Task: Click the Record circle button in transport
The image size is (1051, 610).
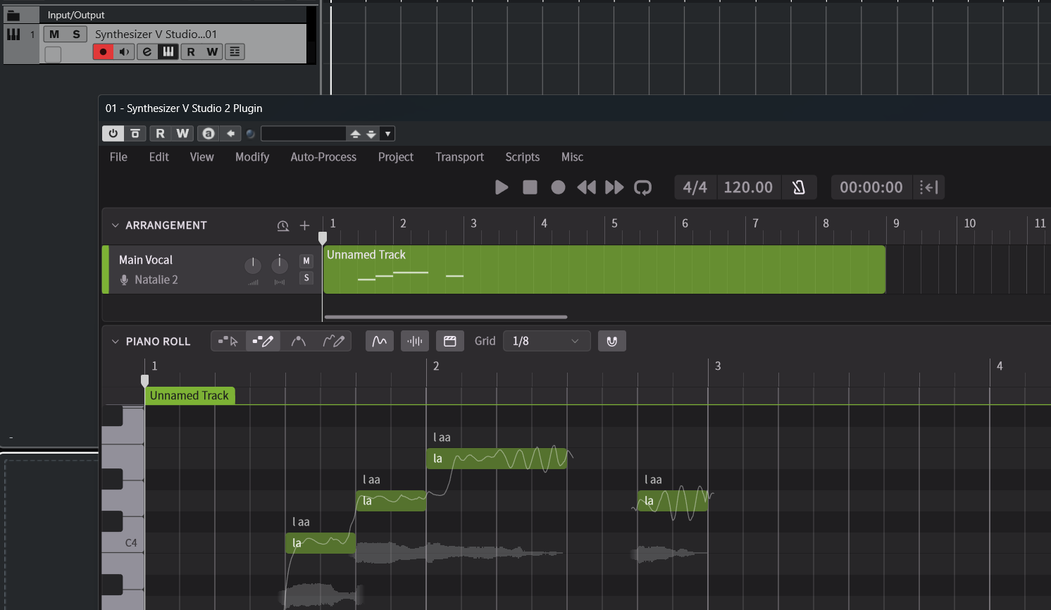Action: coord(558,187)
